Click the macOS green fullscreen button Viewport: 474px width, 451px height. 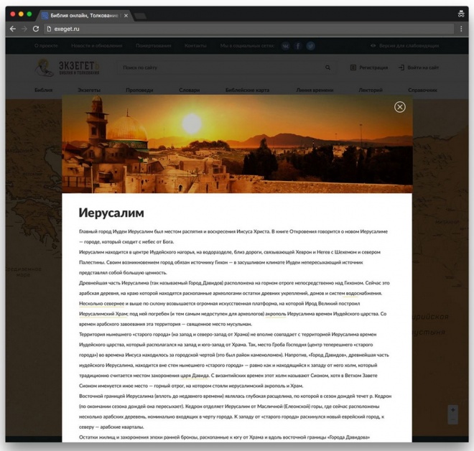click(29, 14)
